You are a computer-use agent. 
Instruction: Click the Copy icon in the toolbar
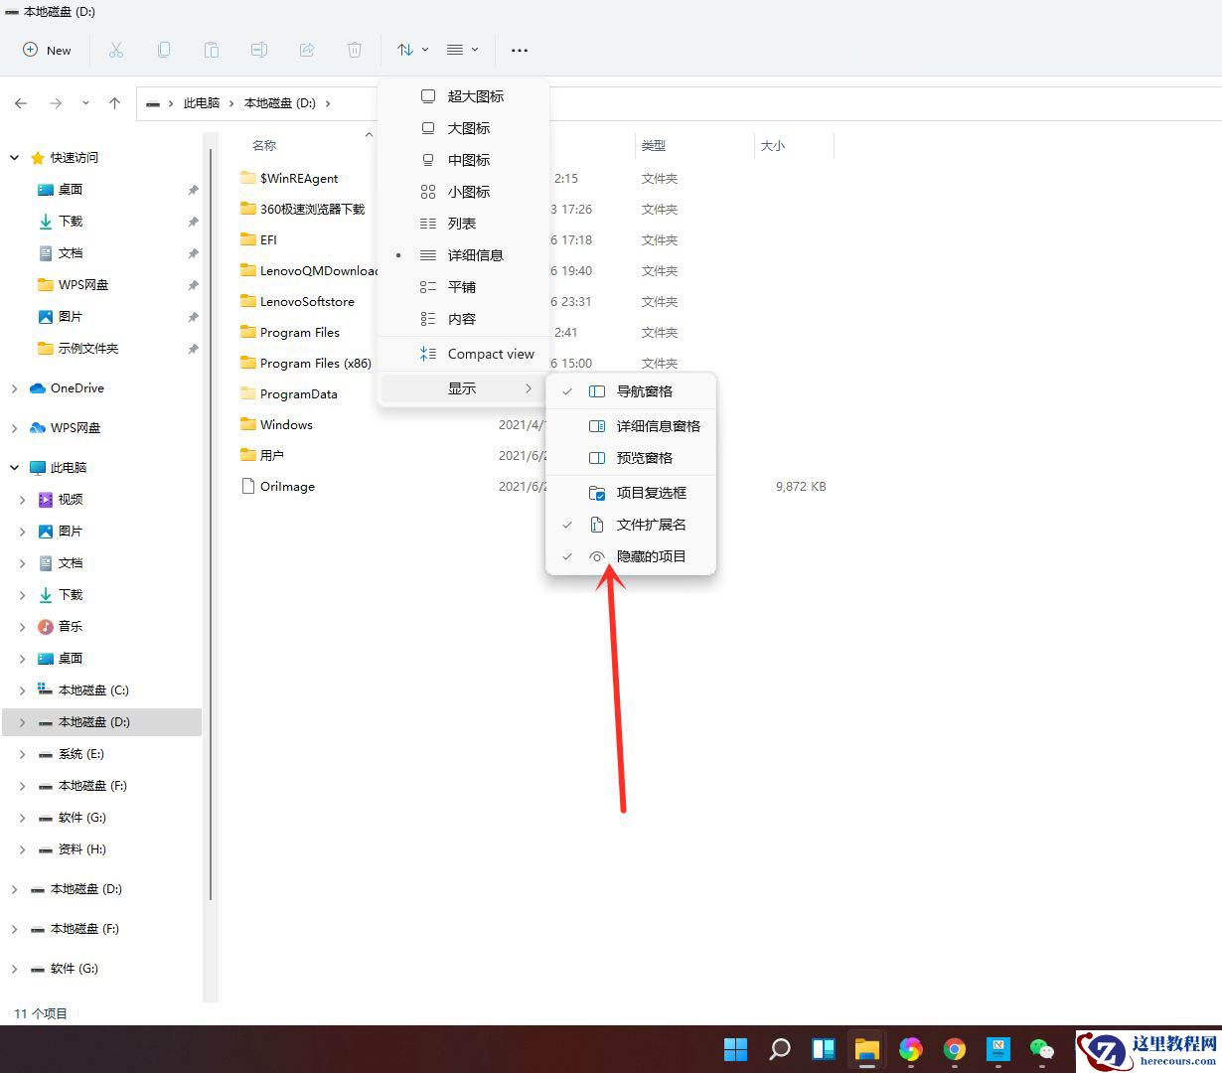164,50
